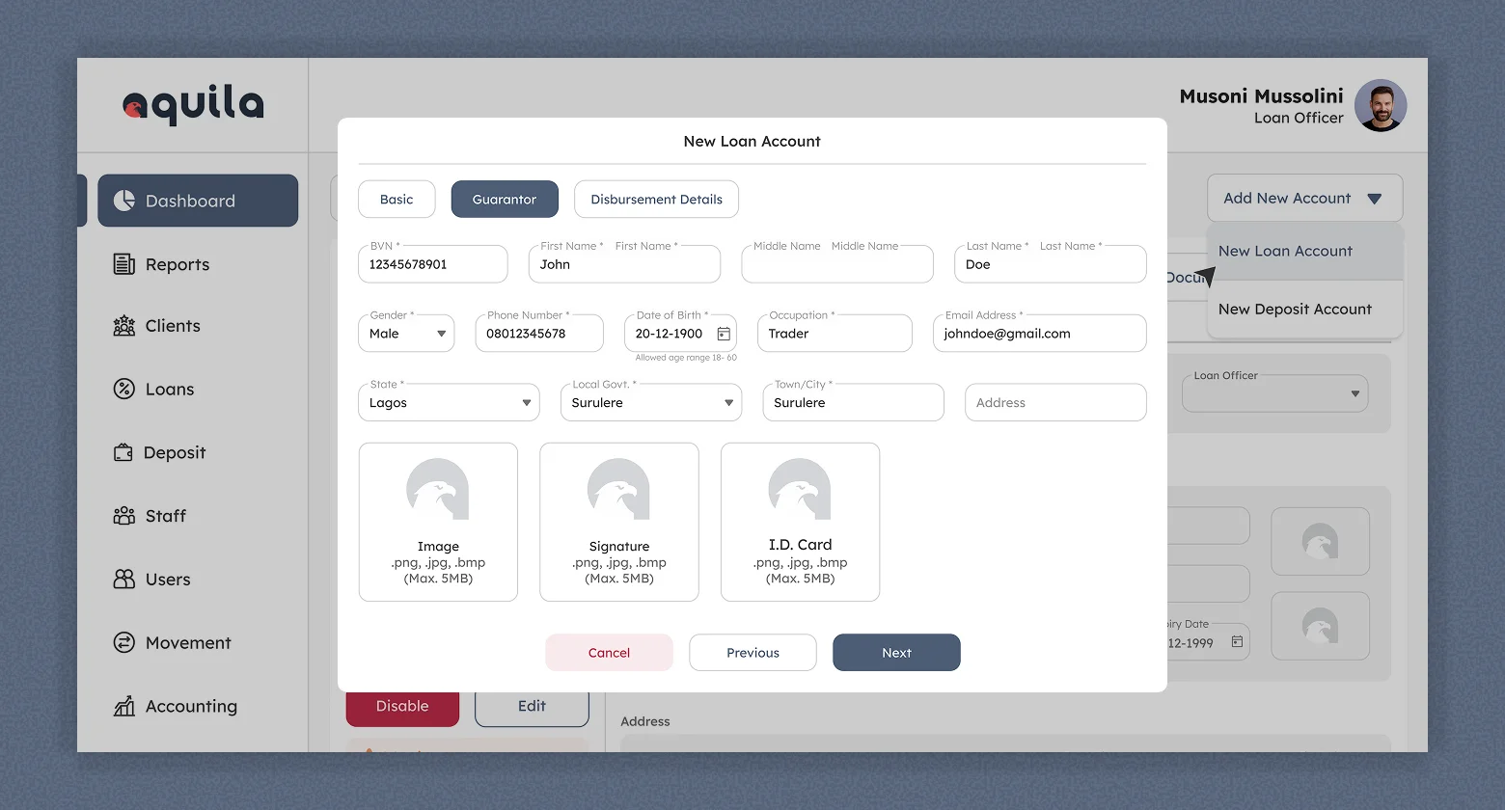Screen dimensions: 1505x810
Task: Expand the Local Govt. dropdown
Action: 728,403
